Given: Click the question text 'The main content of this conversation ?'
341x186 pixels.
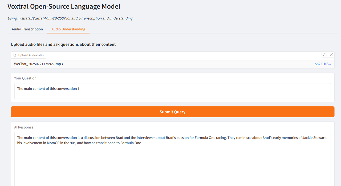Looking at the screenshot, I should pyautogui.click(x=48, y=89).
